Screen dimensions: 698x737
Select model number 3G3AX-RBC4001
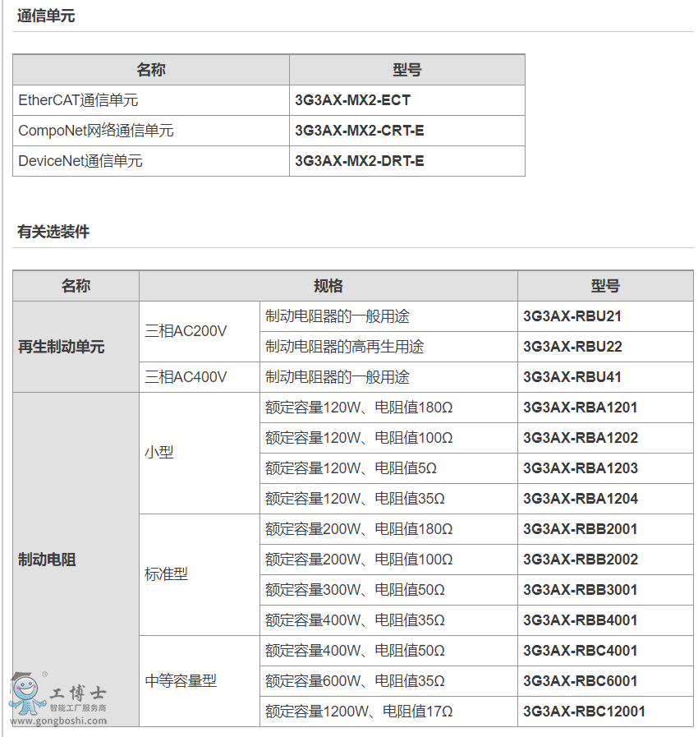(x=580, y=651)
